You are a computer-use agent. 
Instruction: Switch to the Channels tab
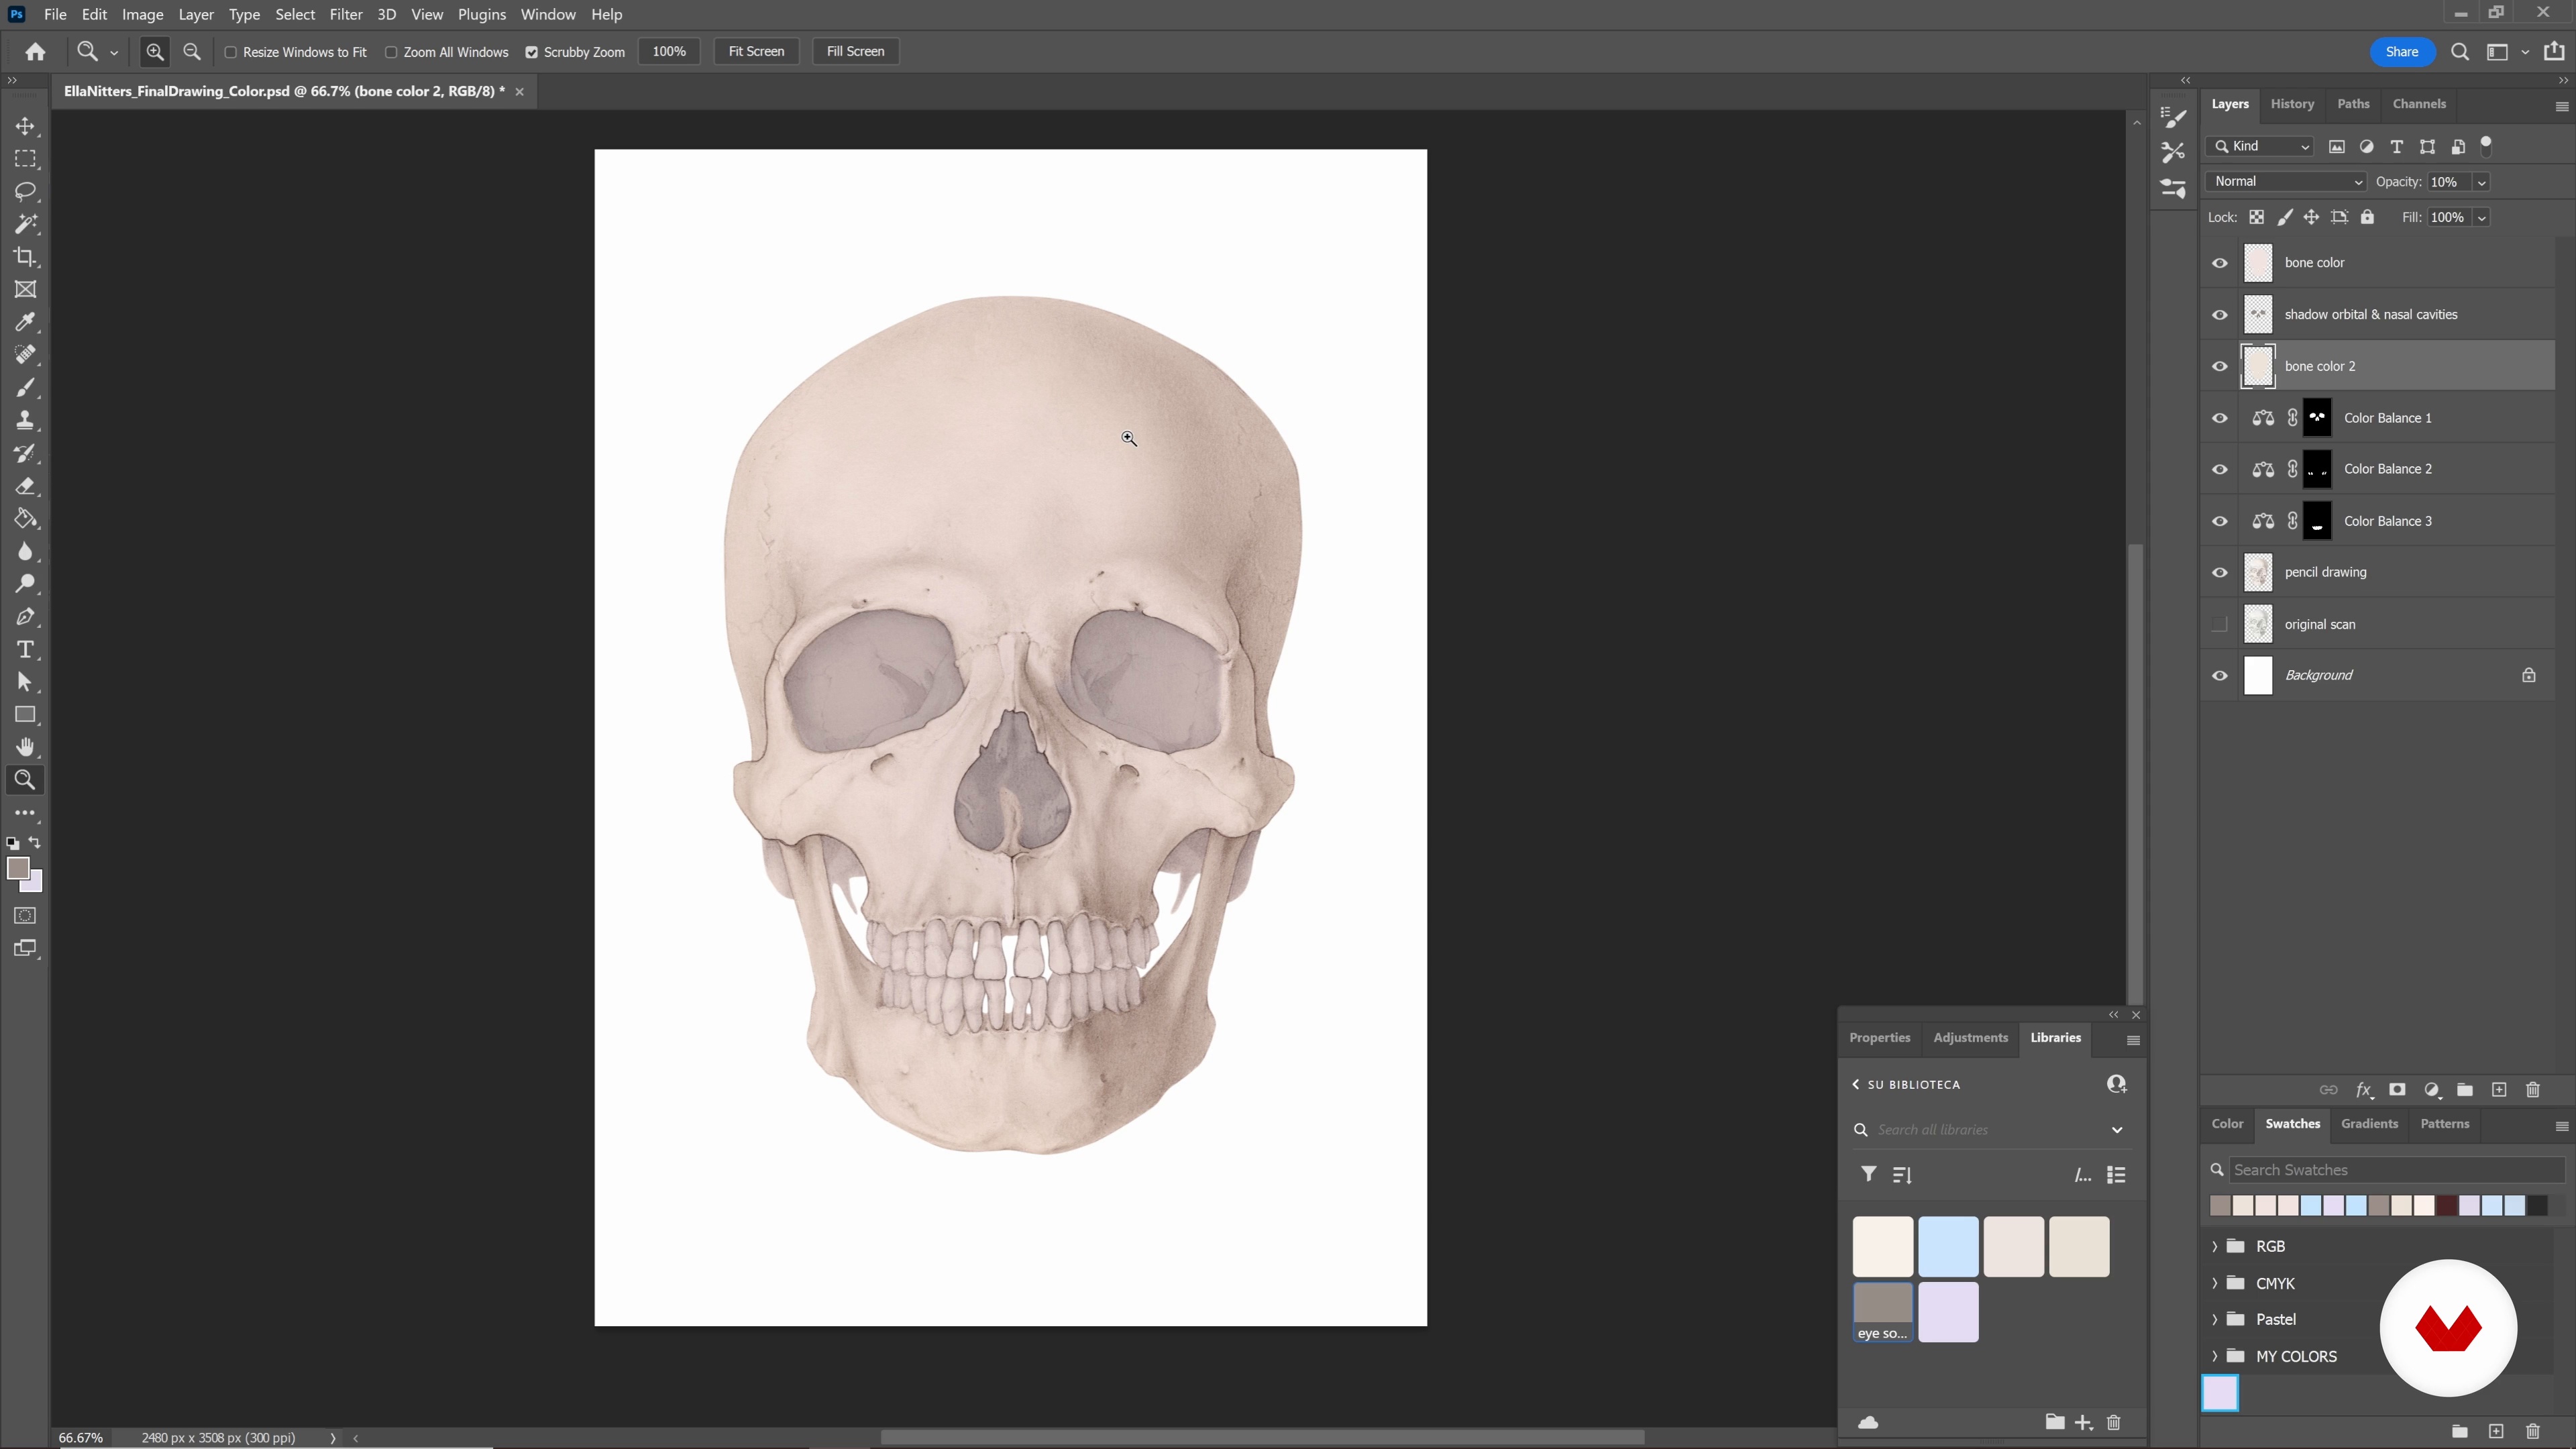[x=2419, y=104]
